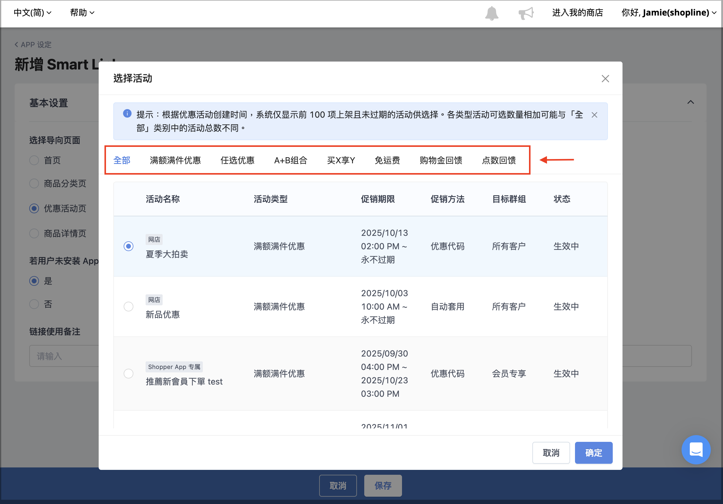Select the 夏季大拍卖 activity radio button
The width and height of the screenshot is (723, 504).
tap(129, 246)
